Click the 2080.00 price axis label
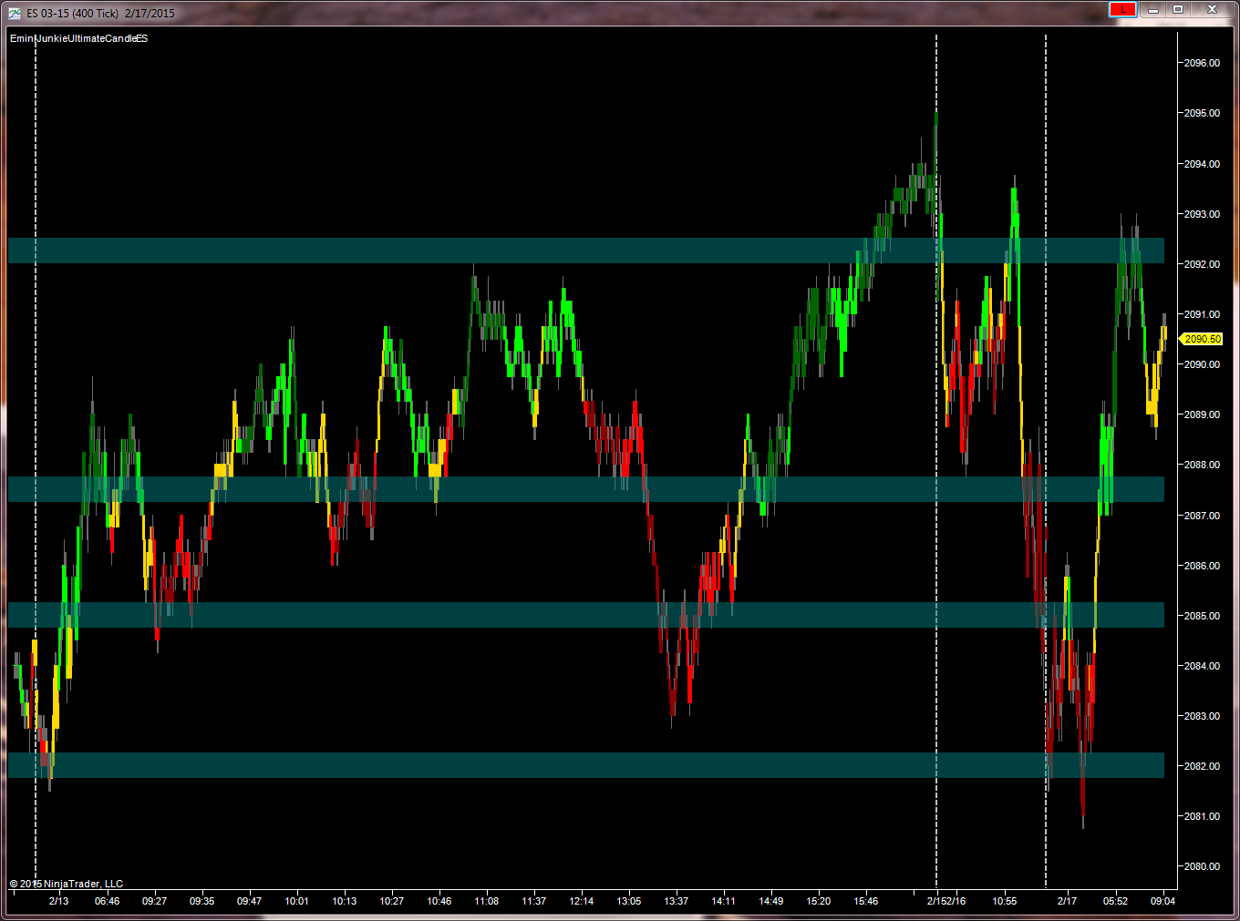1240x921 pixels. coord(1202,866)
